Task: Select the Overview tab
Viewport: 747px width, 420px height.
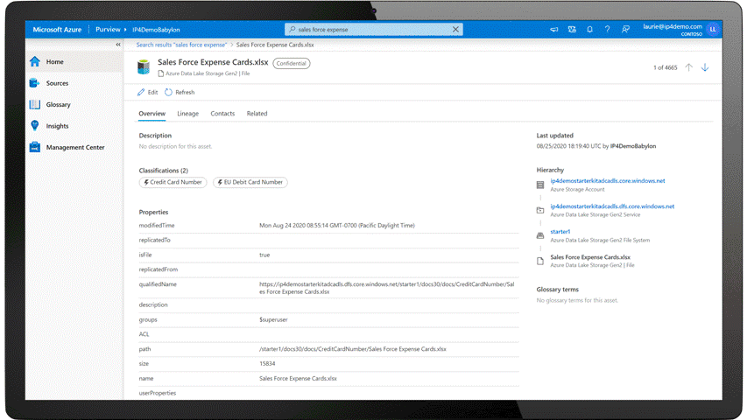Action: tap(152, 114)
